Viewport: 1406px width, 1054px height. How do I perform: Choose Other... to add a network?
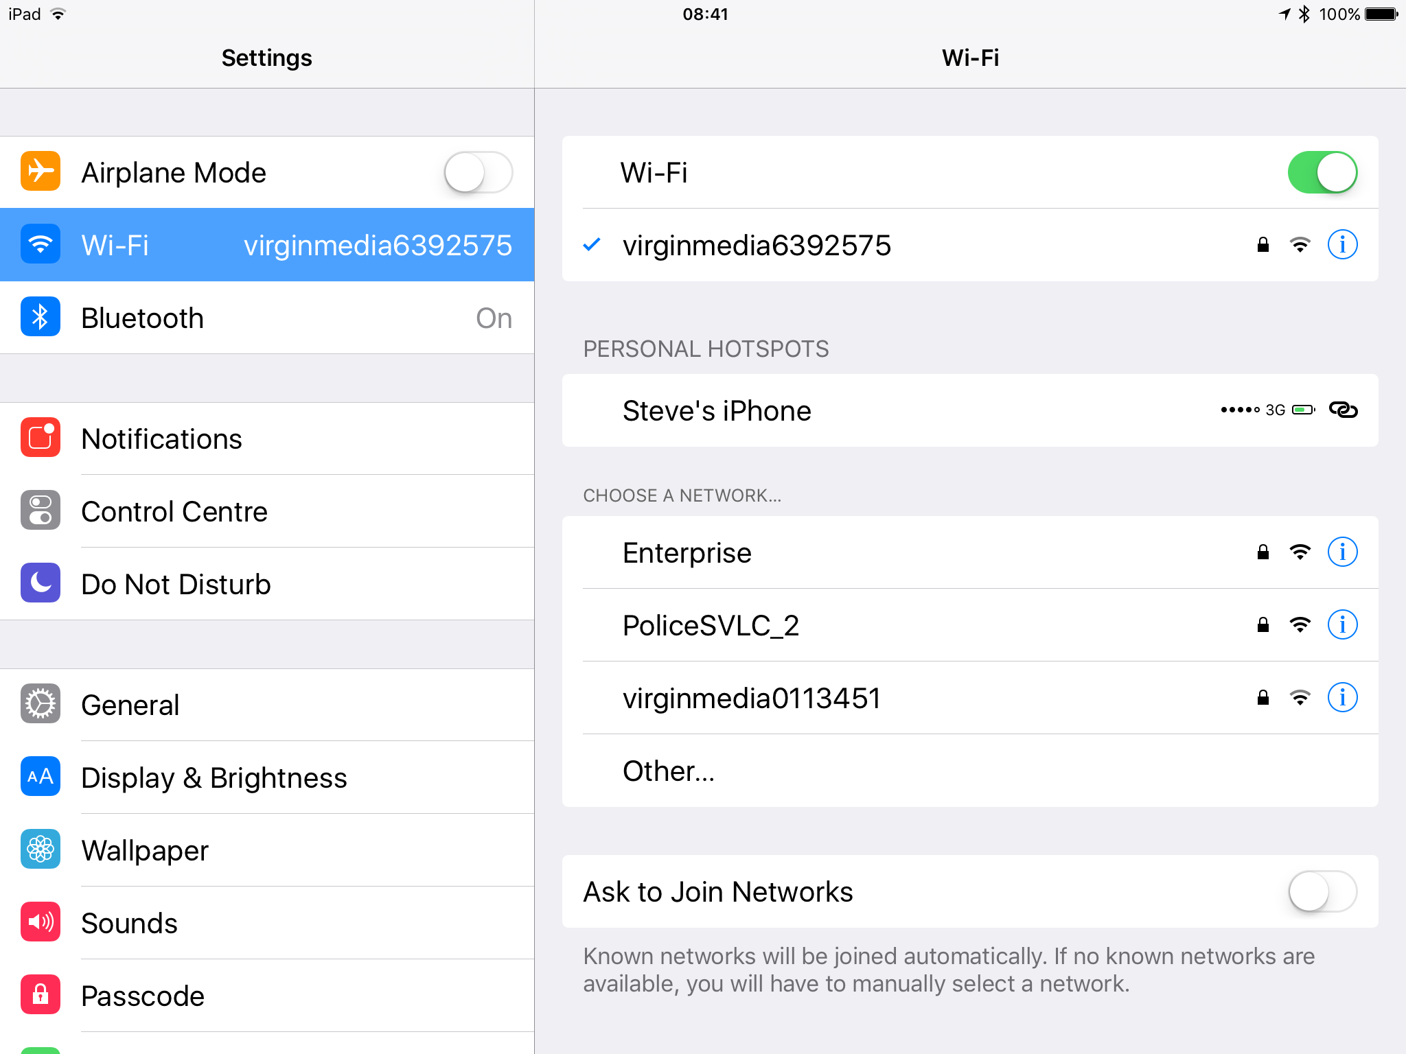click(970, 771)
